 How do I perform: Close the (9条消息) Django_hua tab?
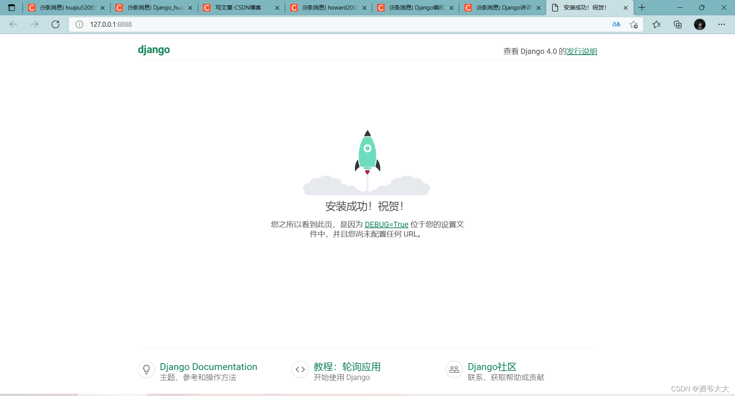point(190,8)
